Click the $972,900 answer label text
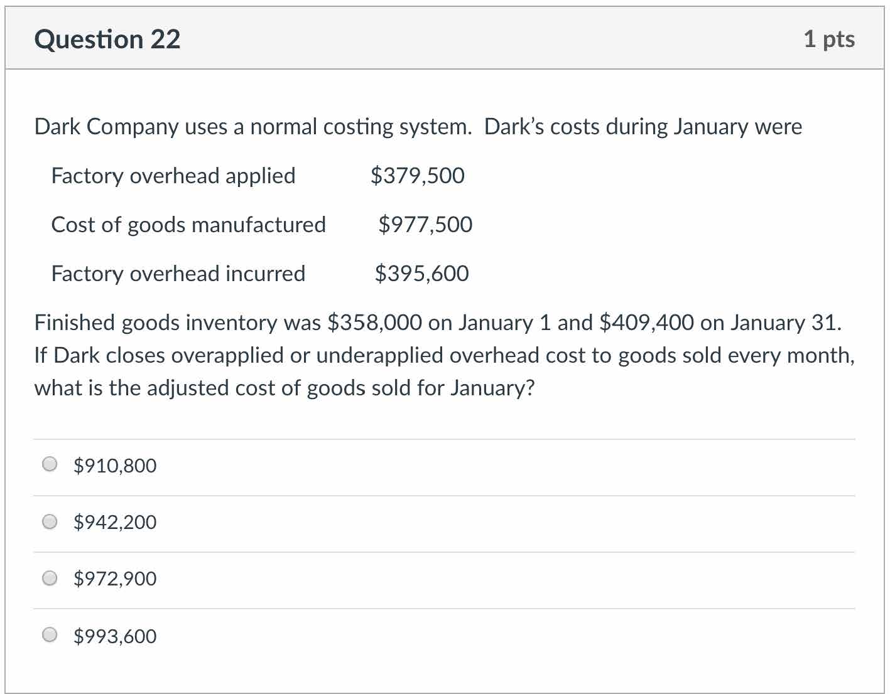Image resolution: width=890 pixels, height=694 pixels. 115,579
